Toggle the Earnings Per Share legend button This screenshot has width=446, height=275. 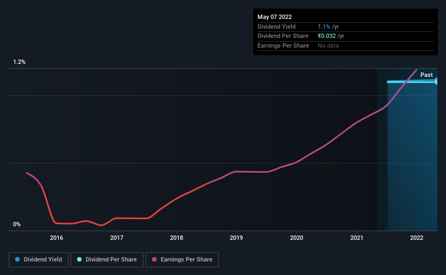(x=182, y=260)
